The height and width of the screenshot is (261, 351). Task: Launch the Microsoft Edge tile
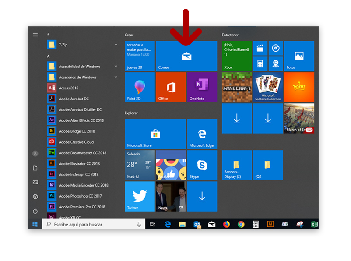202,134
